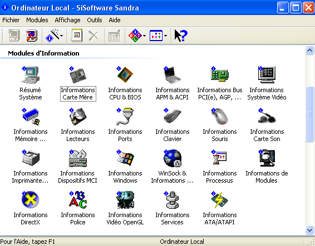Open Informations Carte Mère module
The height and width of the screenshot is (246, 315).
click(78, 83)
